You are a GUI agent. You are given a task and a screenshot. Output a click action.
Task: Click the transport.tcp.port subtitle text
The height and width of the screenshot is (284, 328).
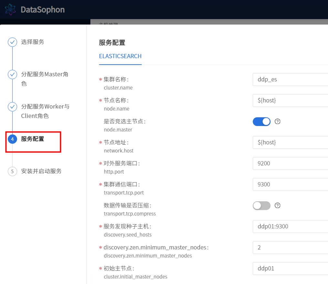coord(124,193)
